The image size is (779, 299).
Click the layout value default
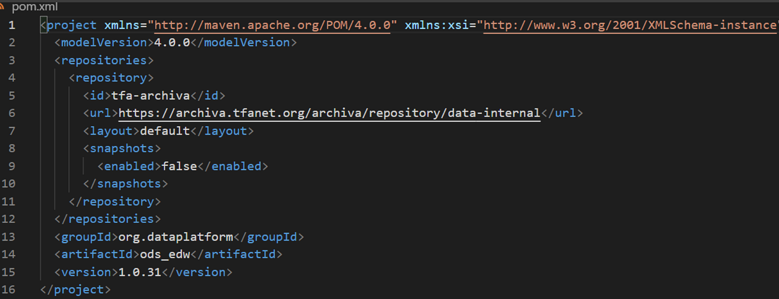tap(165, 131)
